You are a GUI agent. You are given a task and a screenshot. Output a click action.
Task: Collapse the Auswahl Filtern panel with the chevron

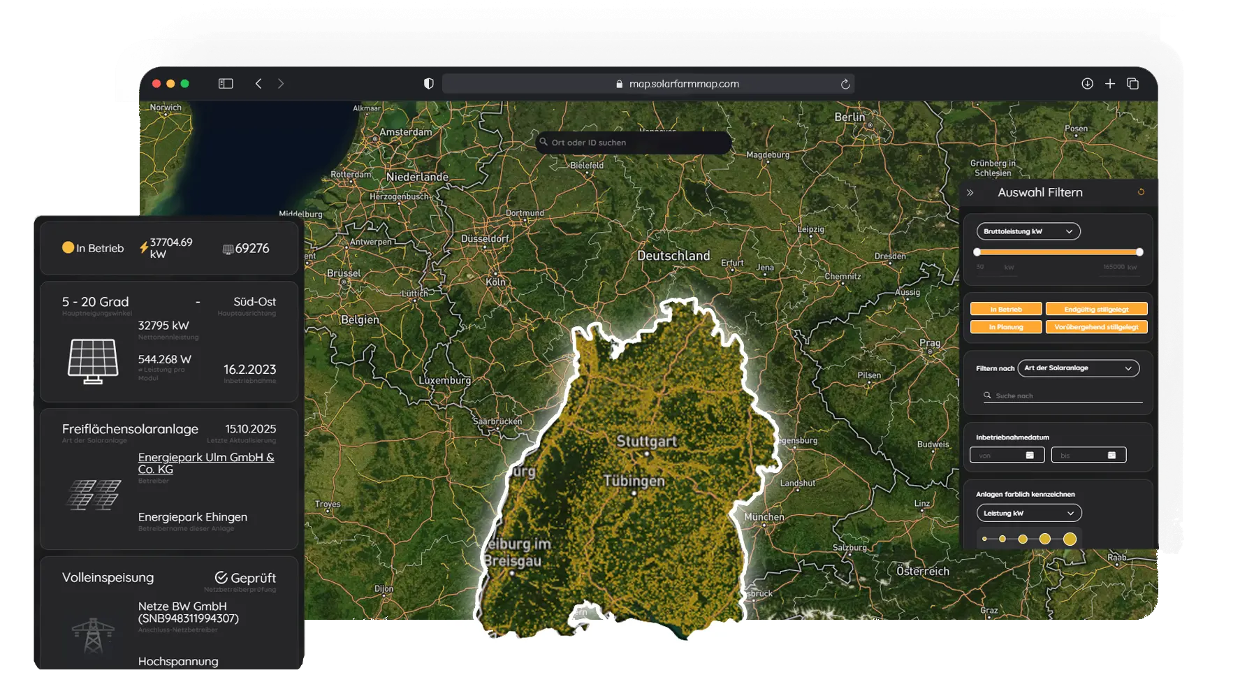click(970, 191)
